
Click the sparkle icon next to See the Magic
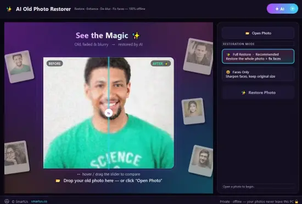[x=136, y=36]
